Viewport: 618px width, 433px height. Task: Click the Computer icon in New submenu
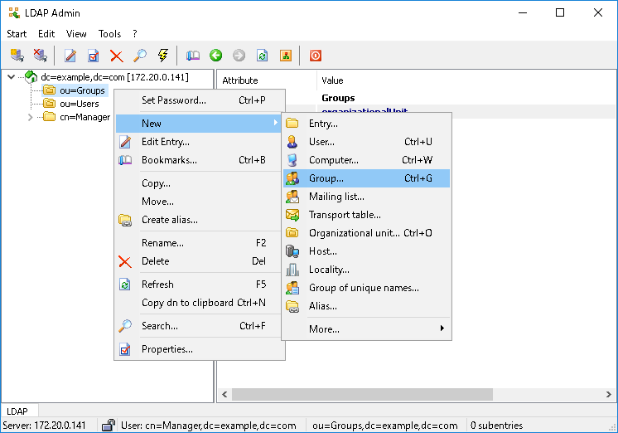pos(292,160)
